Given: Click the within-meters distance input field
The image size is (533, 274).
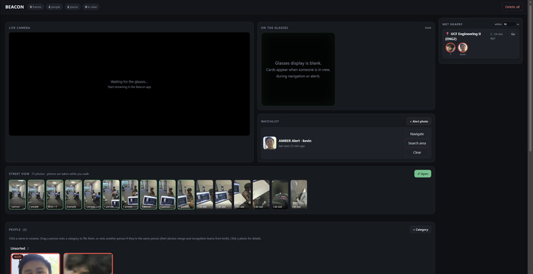Looking at the screenshot, I should pyautogui.click(x=509, y=24).
